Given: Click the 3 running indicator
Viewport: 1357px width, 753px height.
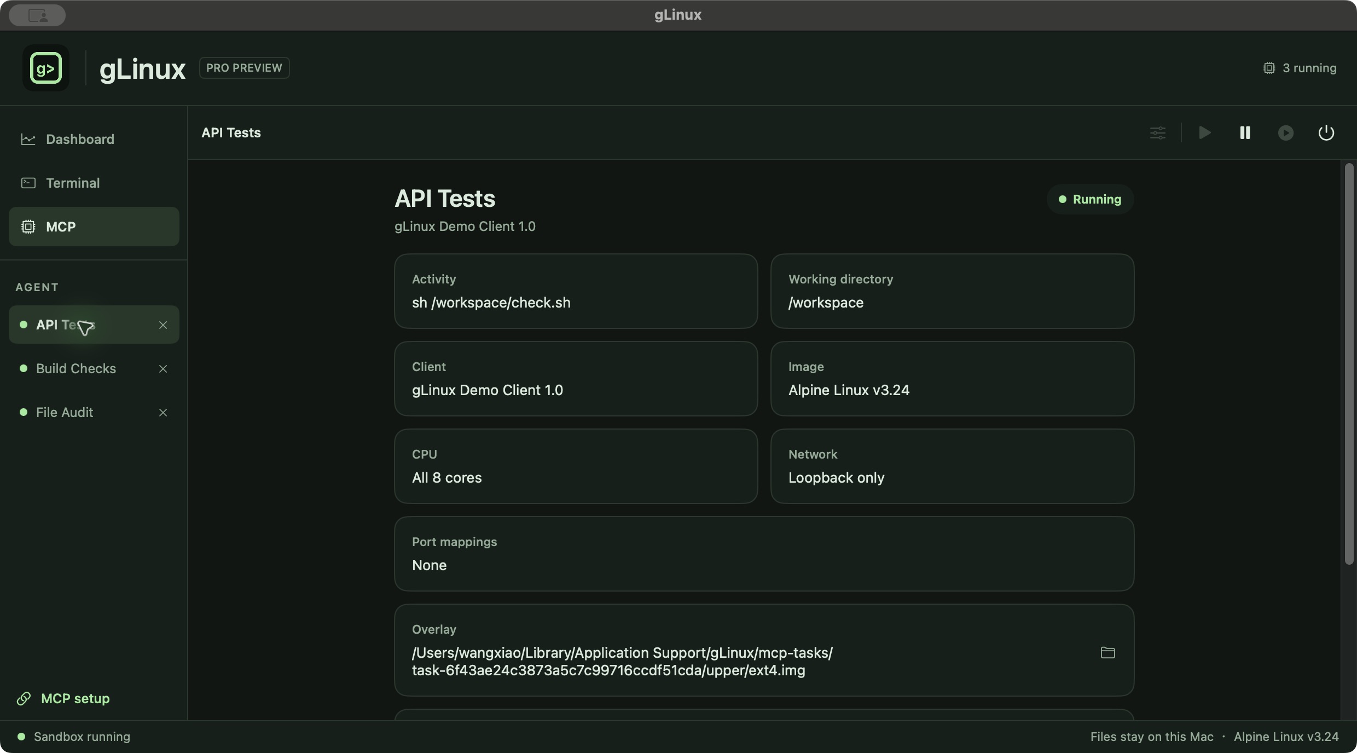Looking at the screenshot, I should point(1300,68).
